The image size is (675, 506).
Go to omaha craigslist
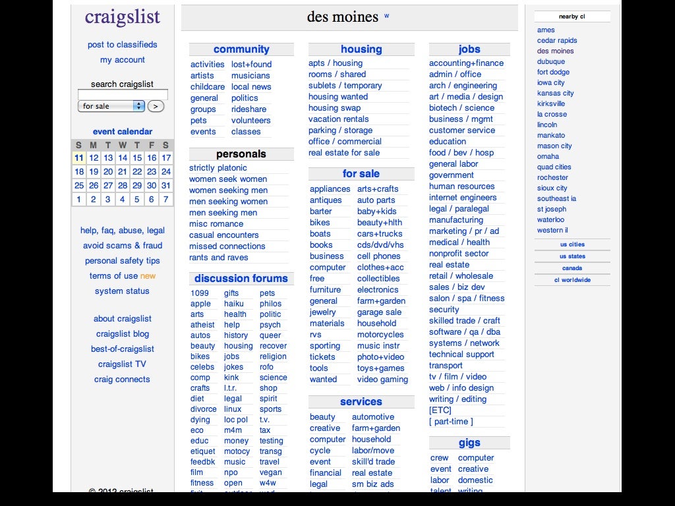pyautogui.click(x=548, y=156)
